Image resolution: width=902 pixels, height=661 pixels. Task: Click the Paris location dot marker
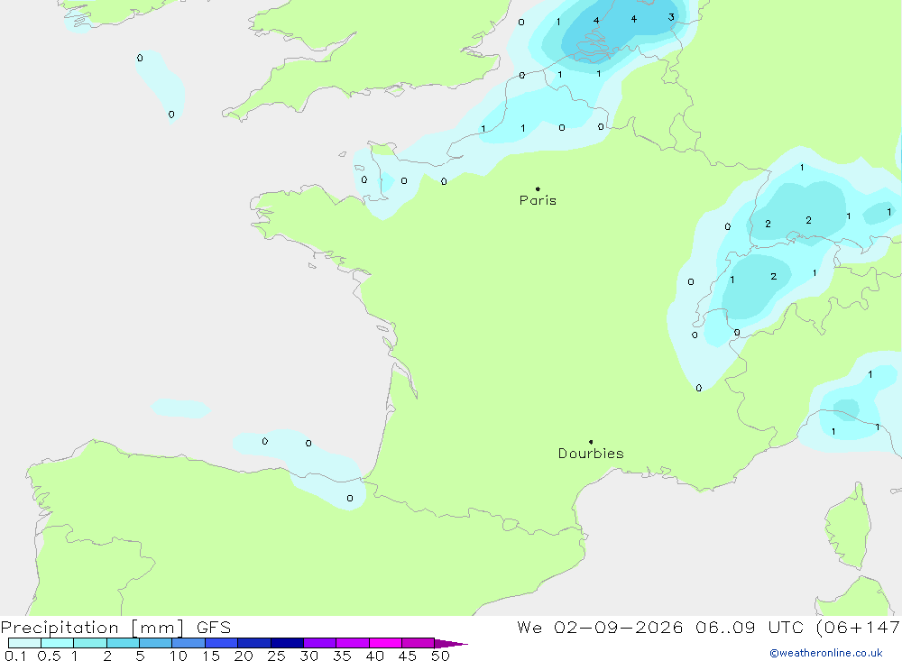tap(538, 188)
